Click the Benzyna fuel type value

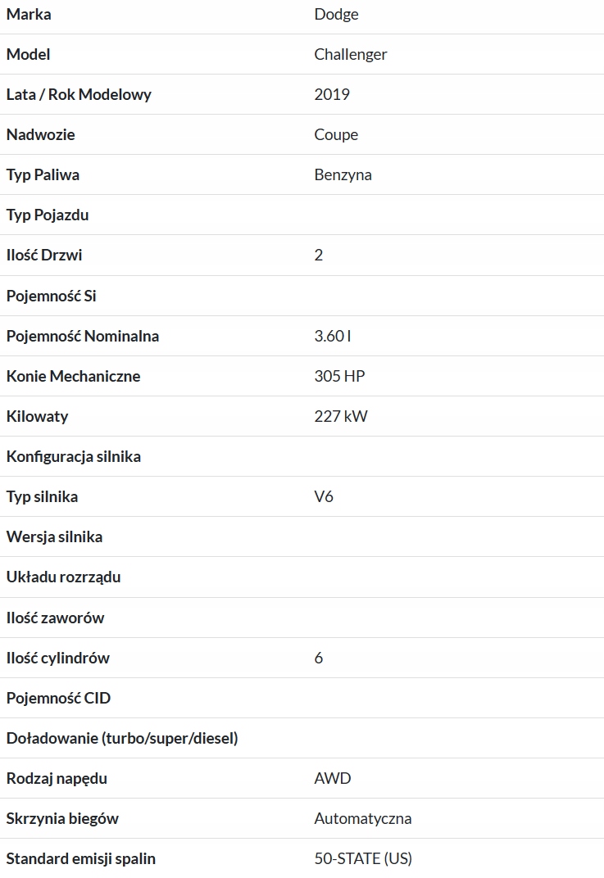tap(343, 174)
